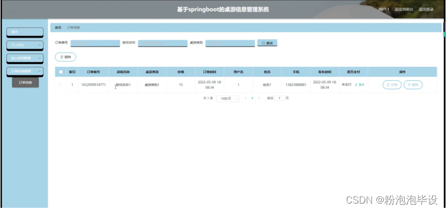Click the price cell showing 15
Screen dimensions: 446x210
(181, 84)
